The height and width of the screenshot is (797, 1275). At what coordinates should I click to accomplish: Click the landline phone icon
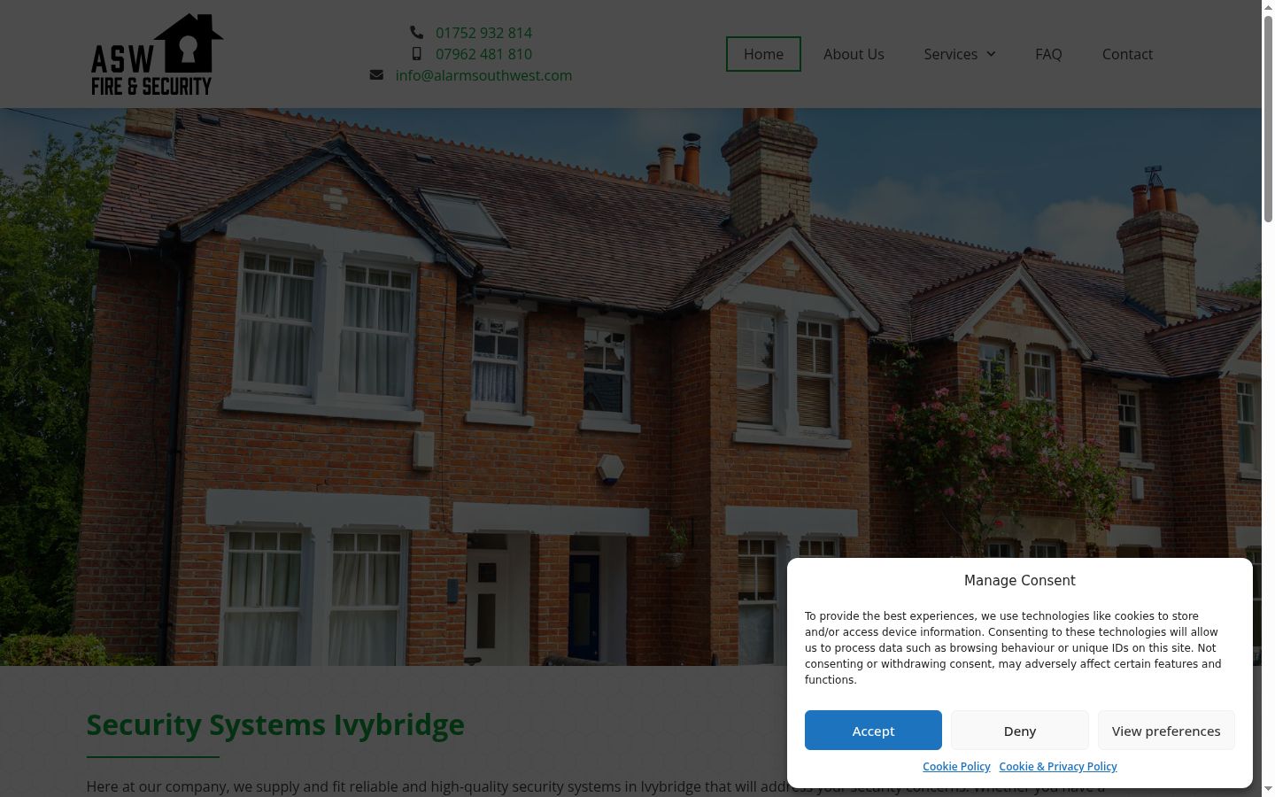coord(416,33)
